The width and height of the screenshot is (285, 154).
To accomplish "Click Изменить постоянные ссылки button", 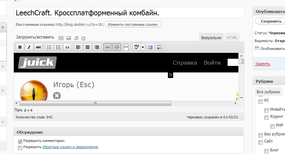I will coord(133,24).
